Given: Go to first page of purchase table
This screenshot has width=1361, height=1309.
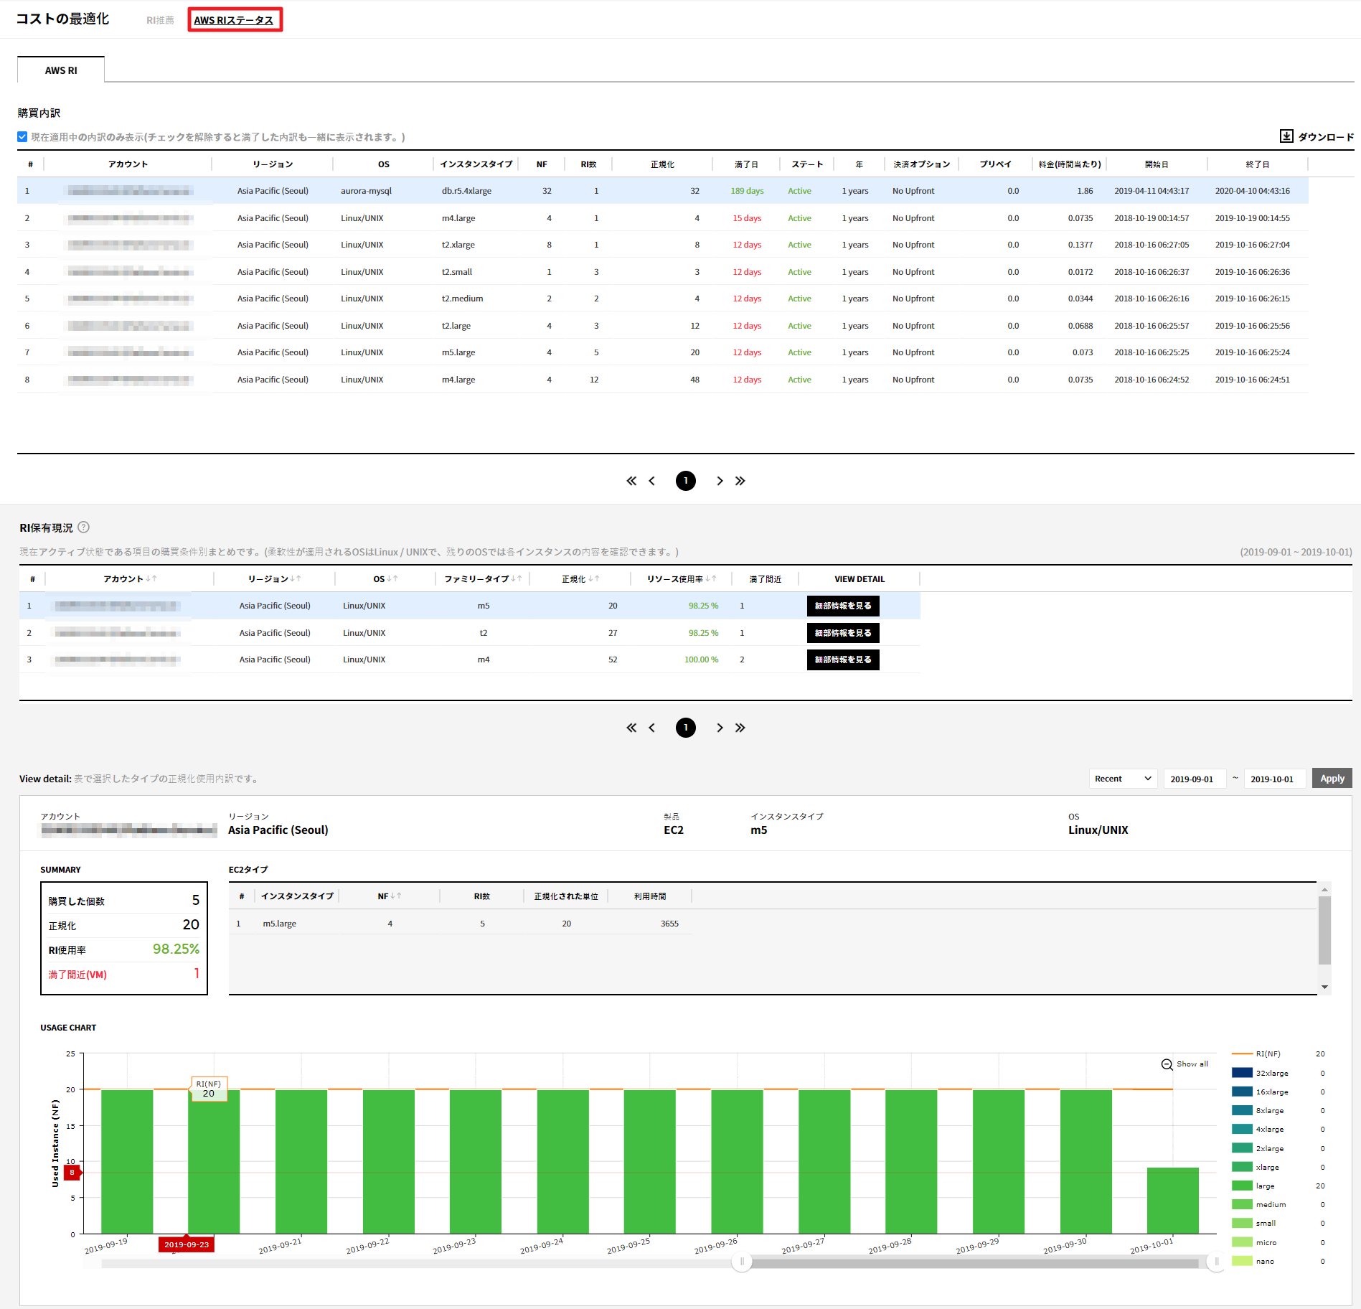Looking at the screenshot, I should (x=631, y=481).
